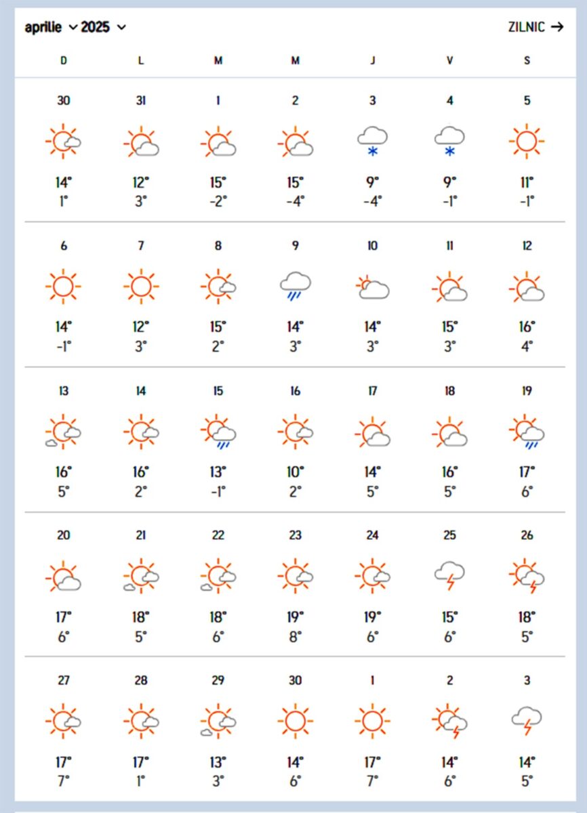587x813 pixels.
Task: Select day number 13 in calendar
Action: click(x=64, y=391)
